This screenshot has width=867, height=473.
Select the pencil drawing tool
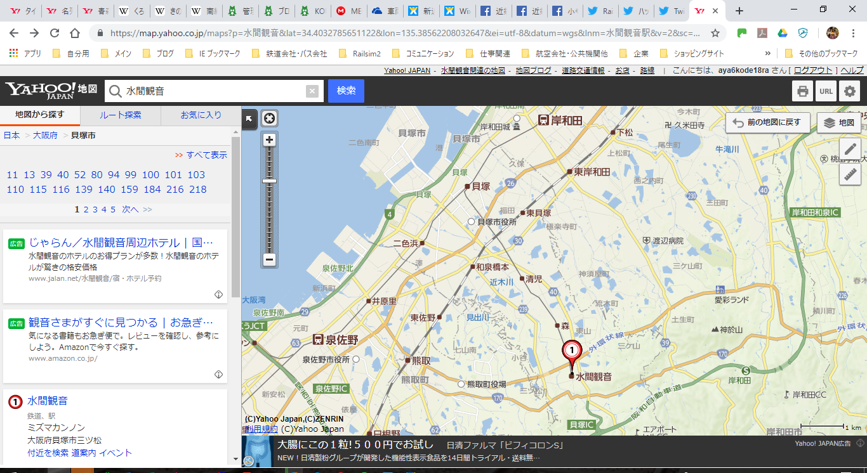click(x=850, y=150)
